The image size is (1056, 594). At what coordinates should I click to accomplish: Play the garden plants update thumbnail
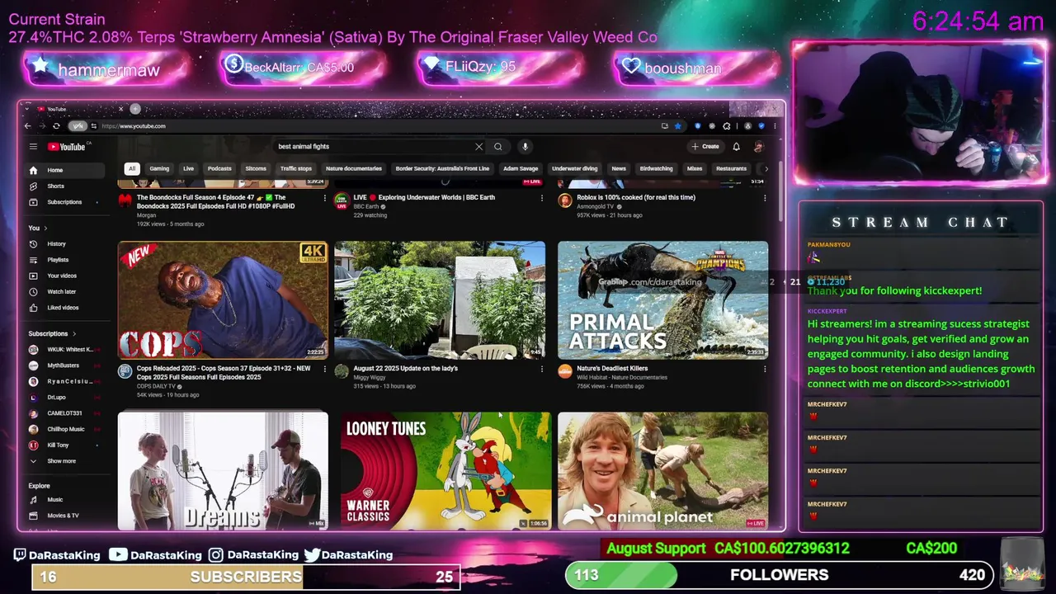(440, 300)
